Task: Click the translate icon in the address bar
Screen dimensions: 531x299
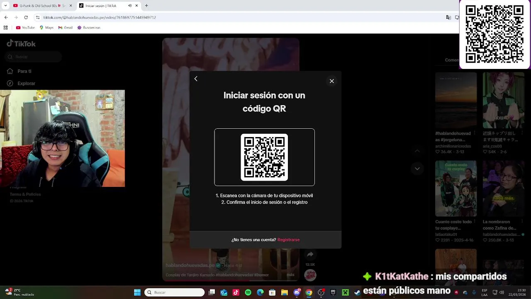Action: [x=448, y=17]
